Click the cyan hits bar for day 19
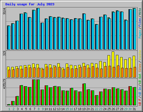 85,32
